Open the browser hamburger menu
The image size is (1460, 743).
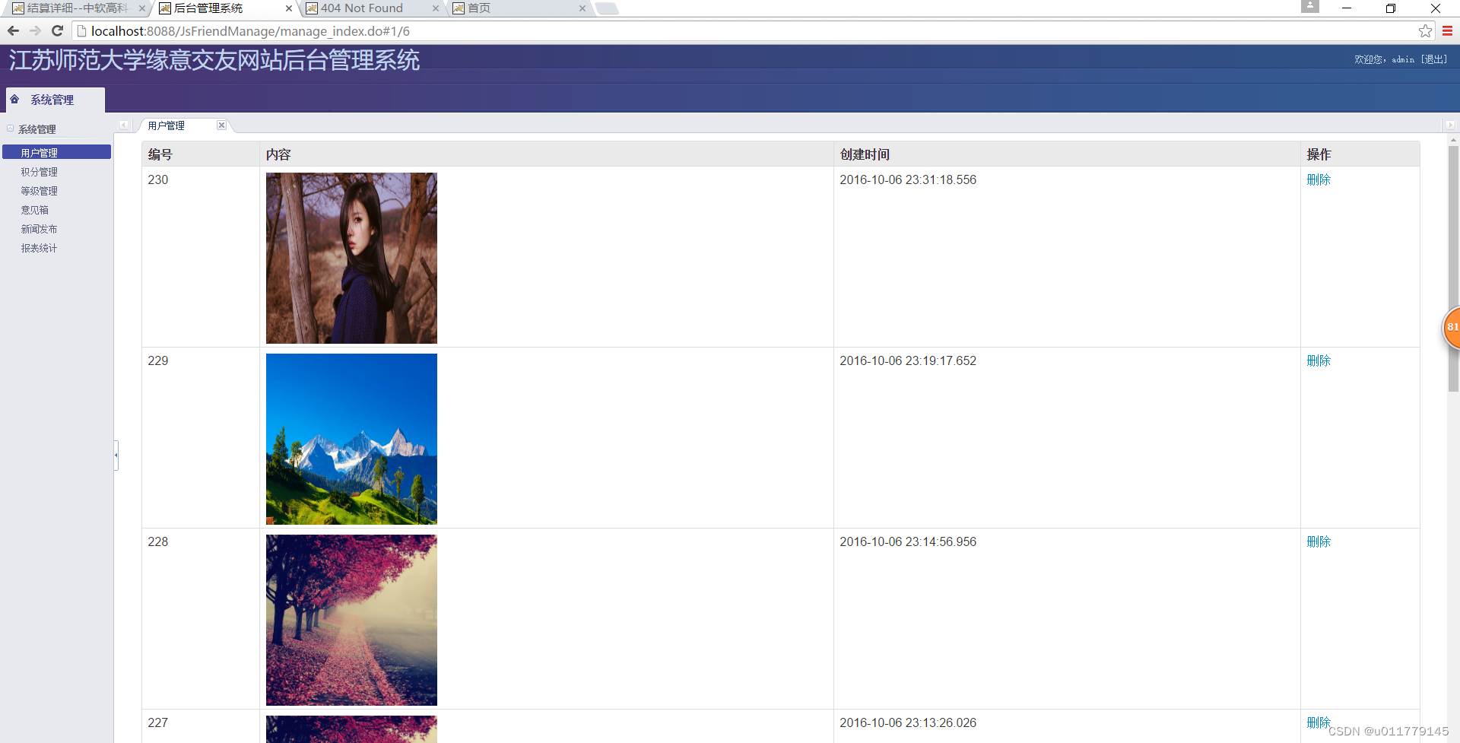pos(1447,31)
